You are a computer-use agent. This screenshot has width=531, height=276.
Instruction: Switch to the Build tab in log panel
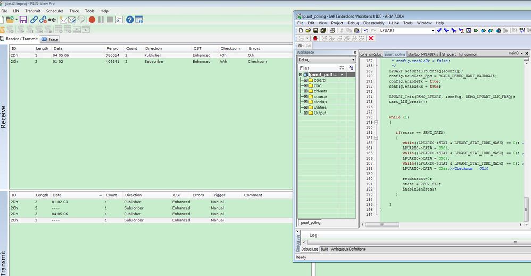[x=325, y=249]
